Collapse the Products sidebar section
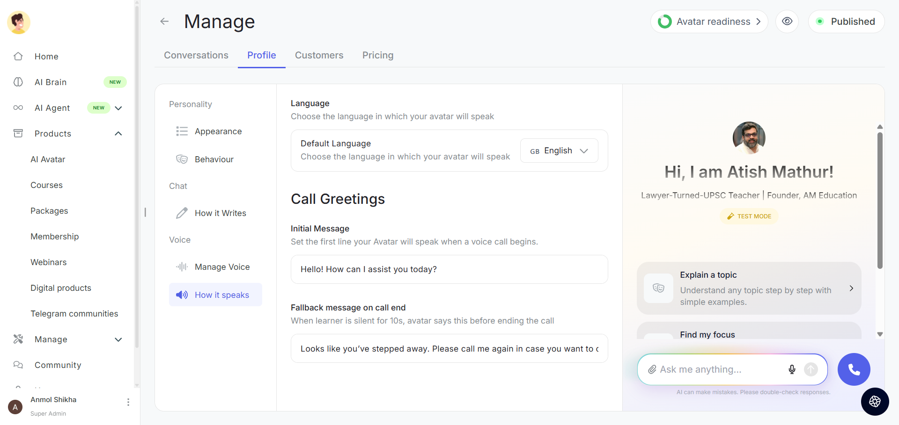Screen dimensions: 899x425 tap(118, 134)
